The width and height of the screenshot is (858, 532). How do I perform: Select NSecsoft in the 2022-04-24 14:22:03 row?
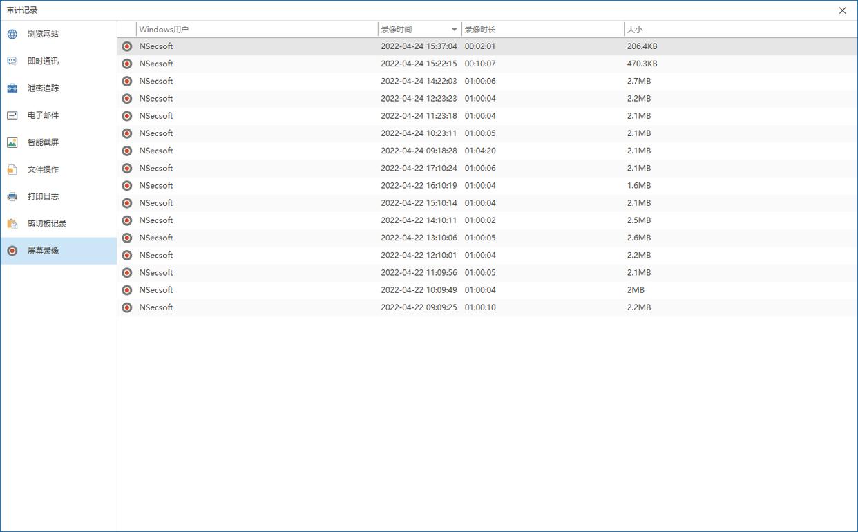click(x=156, y=81)
